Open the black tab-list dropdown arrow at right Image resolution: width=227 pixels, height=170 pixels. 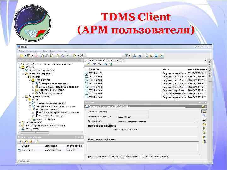[205, 60]
